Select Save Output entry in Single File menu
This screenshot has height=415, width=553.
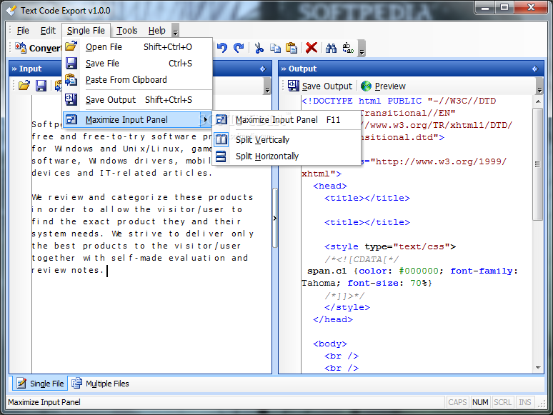pyautogui.click(x=138, y=100)
